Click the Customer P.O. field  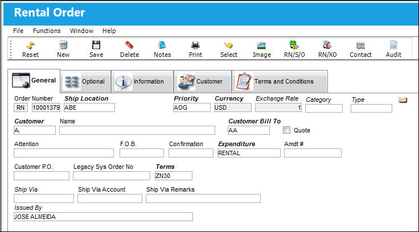tap(42, 176)
